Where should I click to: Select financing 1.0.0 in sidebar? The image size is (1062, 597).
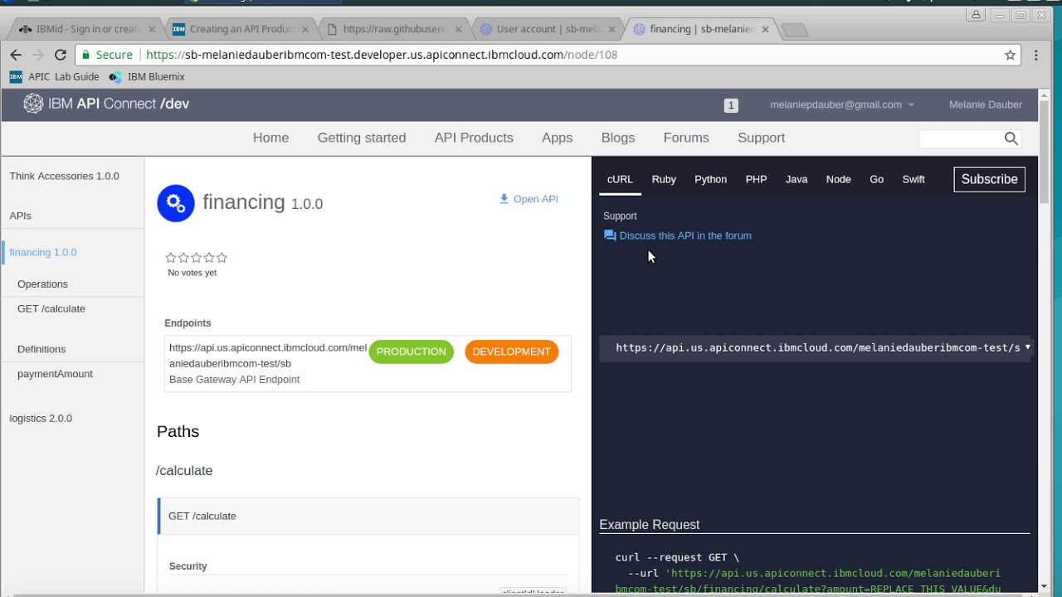(43, 252)
